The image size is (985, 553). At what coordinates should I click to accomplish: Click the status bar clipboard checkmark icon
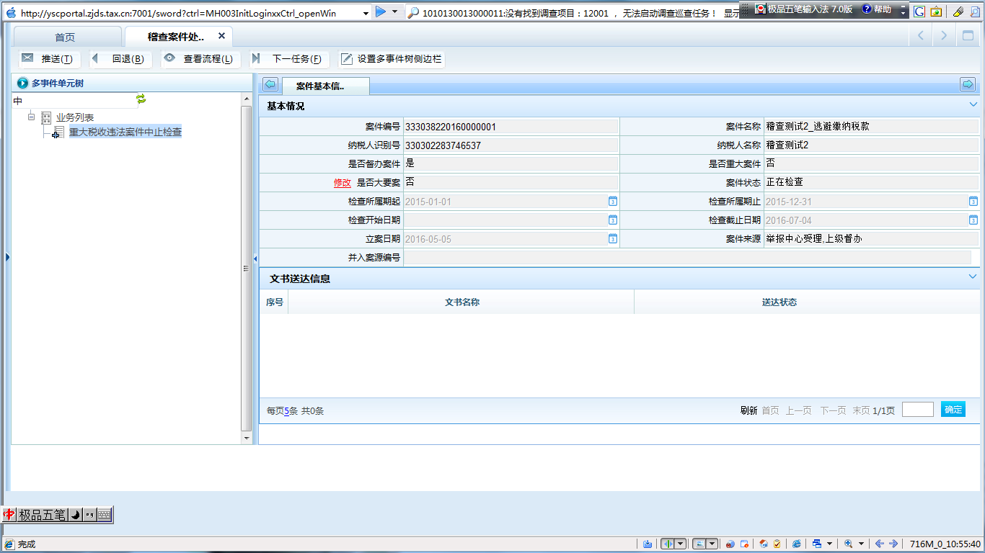777,544
